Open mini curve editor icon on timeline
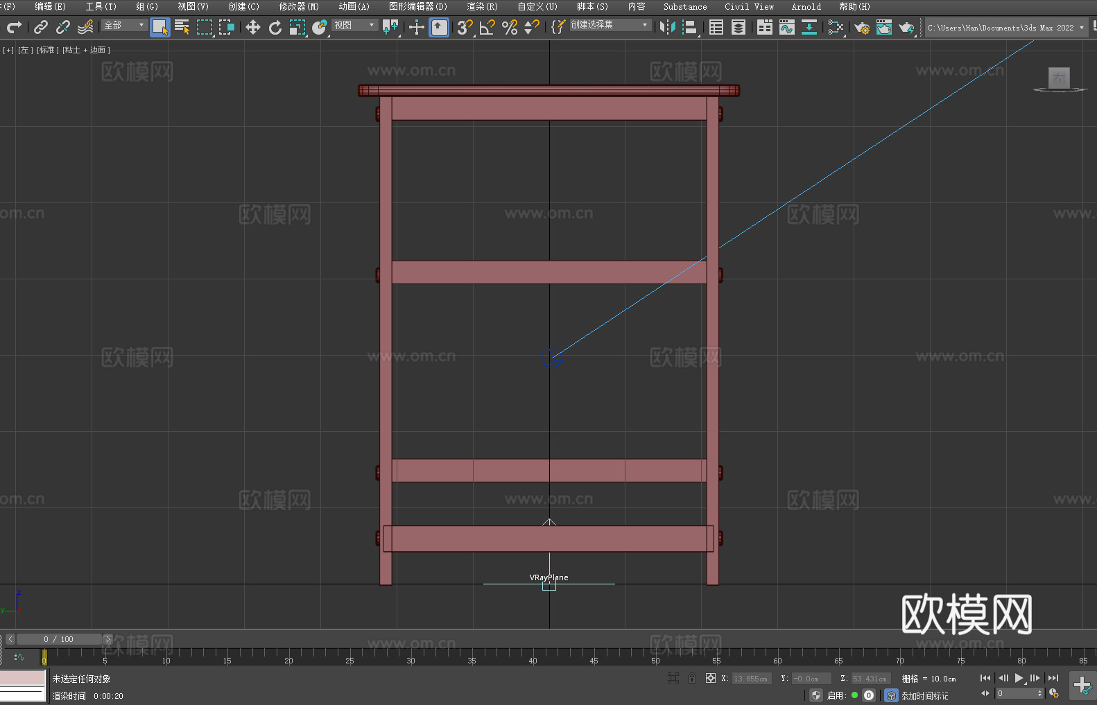Image resolution: width=1097 pixels, height=705 pixels. tap(19, 656)
